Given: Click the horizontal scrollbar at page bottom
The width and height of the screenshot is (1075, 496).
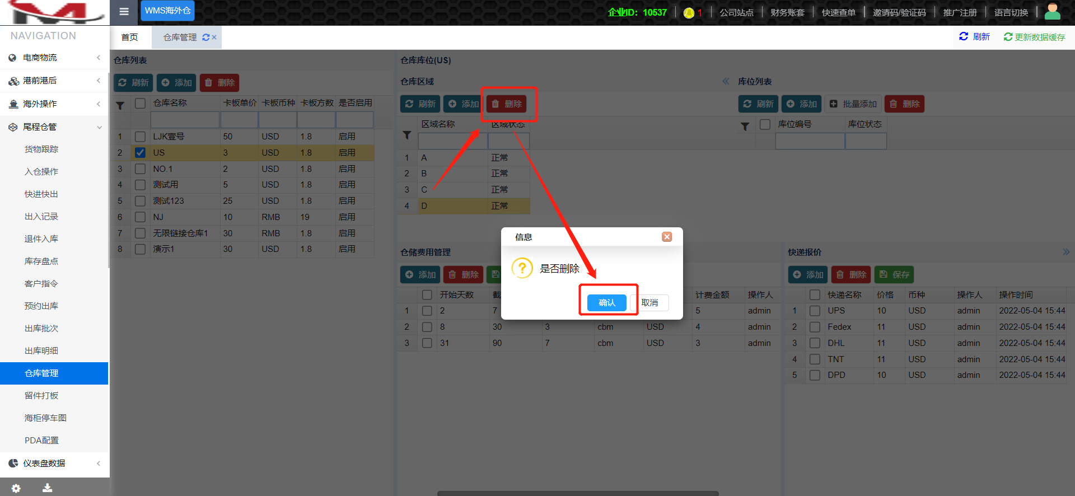Looking at the screenshot, I should (x=578, y=493).
